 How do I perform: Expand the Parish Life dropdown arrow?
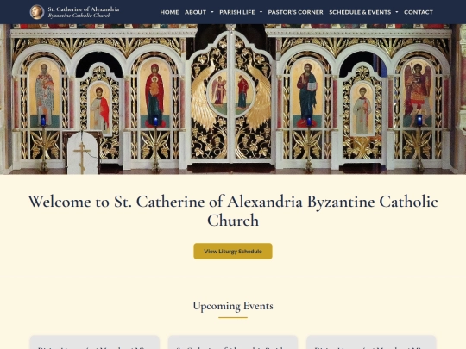point(261,12)
